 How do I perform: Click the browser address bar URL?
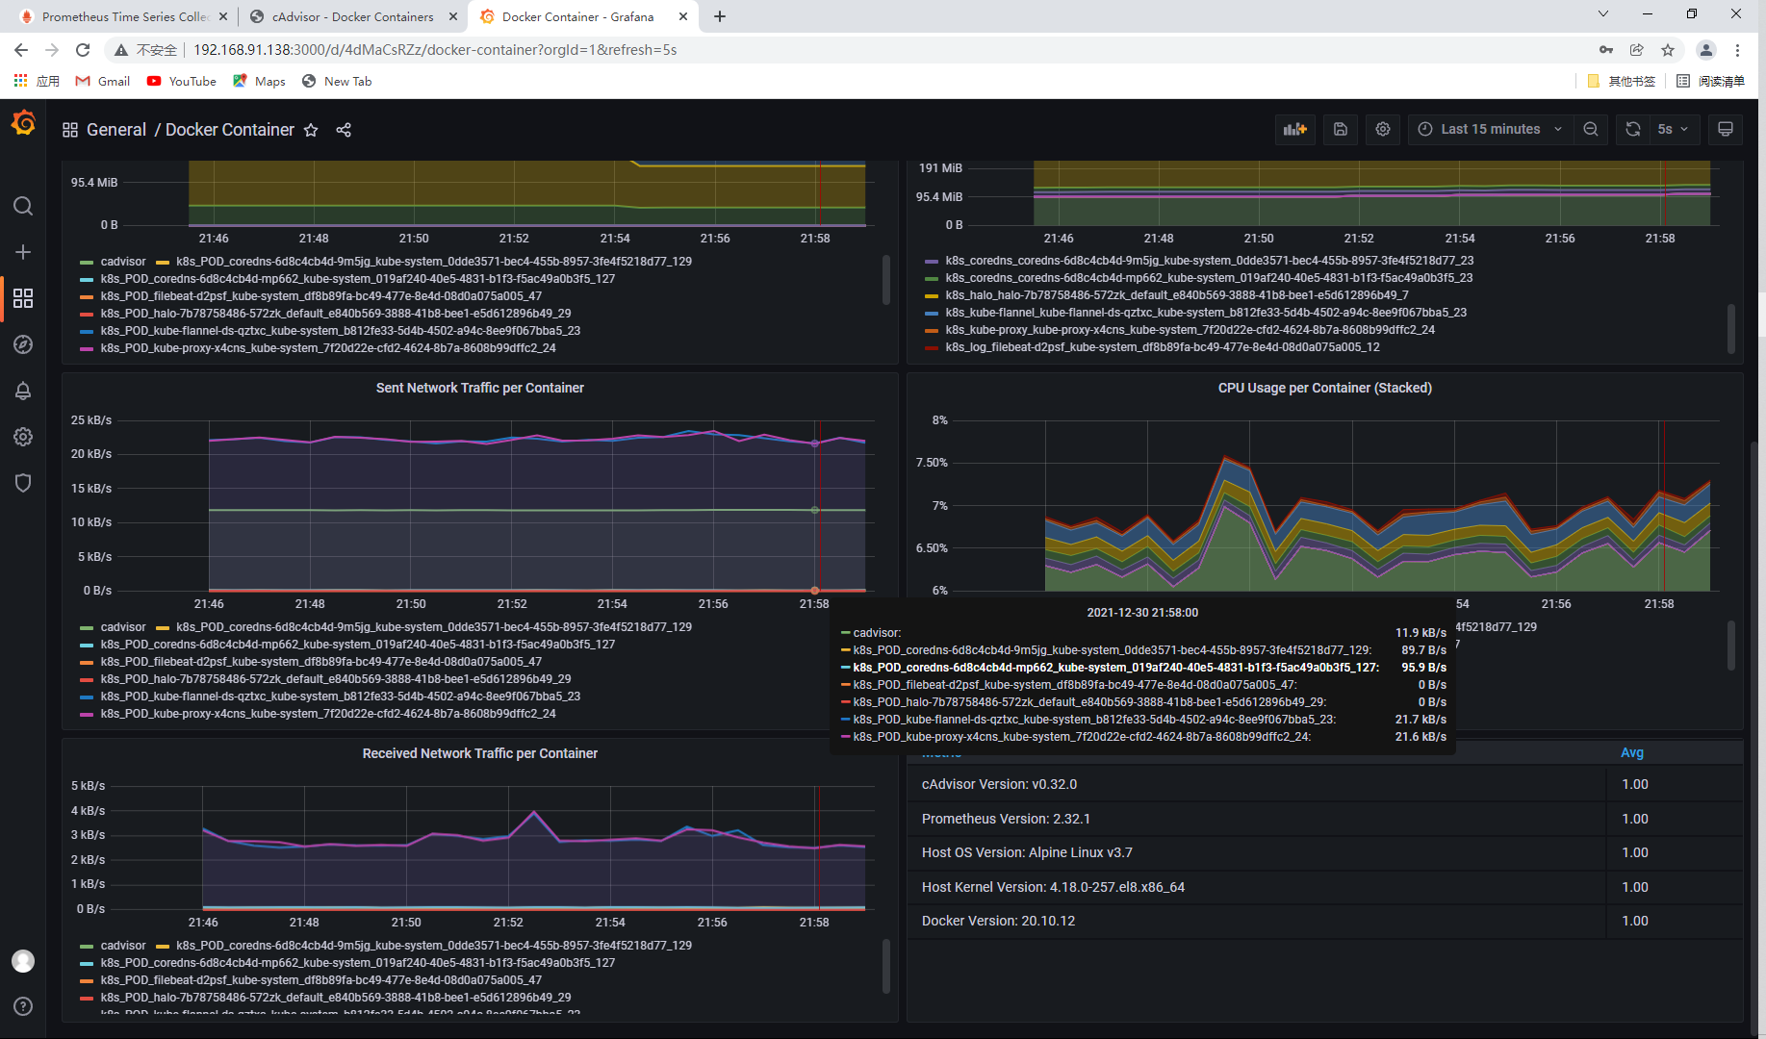click(435, 50)
